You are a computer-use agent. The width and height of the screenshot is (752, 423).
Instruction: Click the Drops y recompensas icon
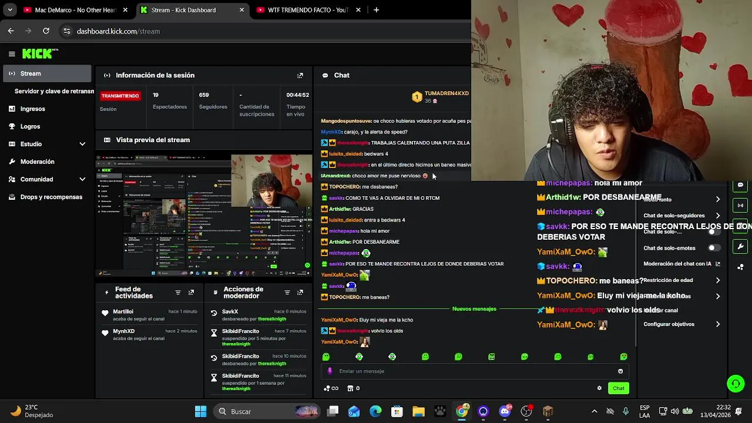click(x=12, y=197)
